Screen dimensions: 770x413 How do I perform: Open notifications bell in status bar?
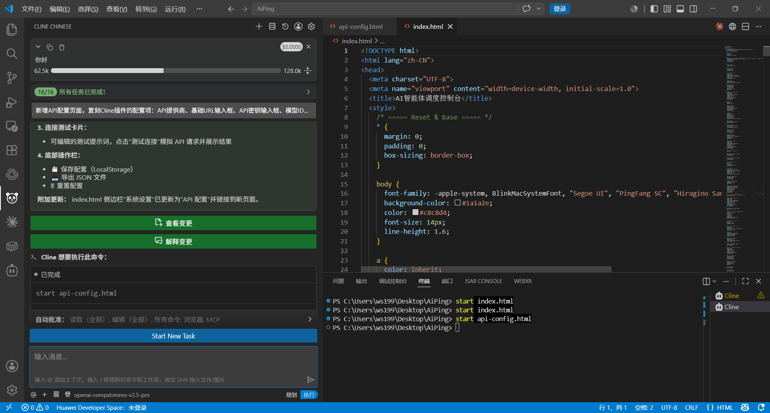pos(761,407)
